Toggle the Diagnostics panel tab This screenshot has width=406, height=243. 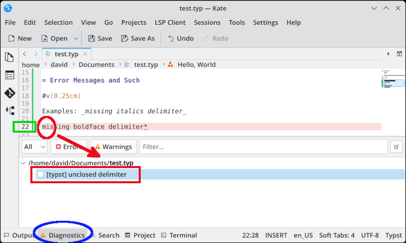click(62, 235)
